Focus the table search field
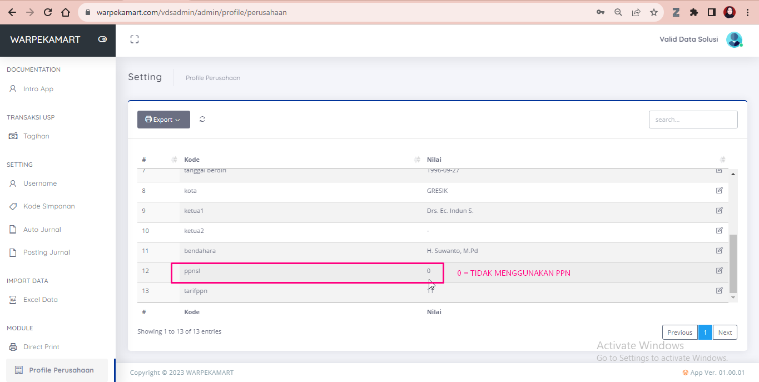Viewport: 759px width, 382px height. coord(693,120)
